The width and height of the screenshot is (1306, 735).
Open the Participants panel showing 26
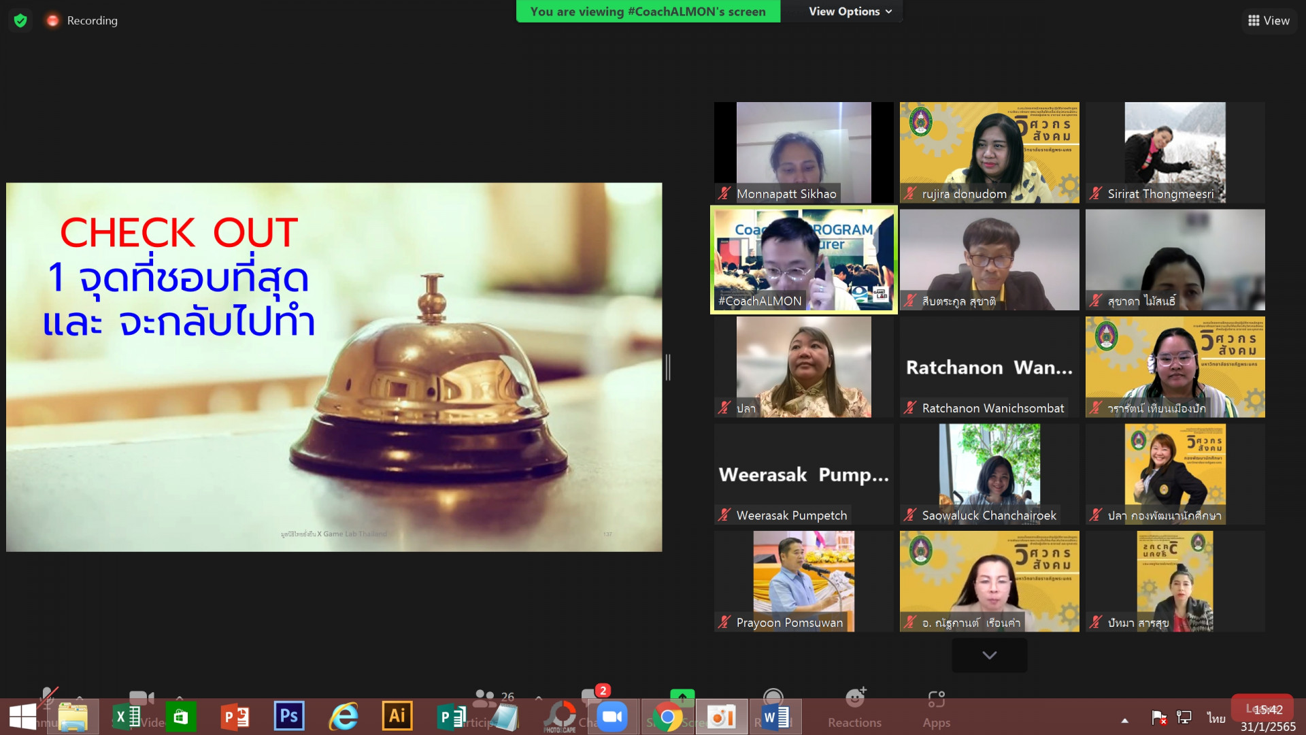point(495,697)
